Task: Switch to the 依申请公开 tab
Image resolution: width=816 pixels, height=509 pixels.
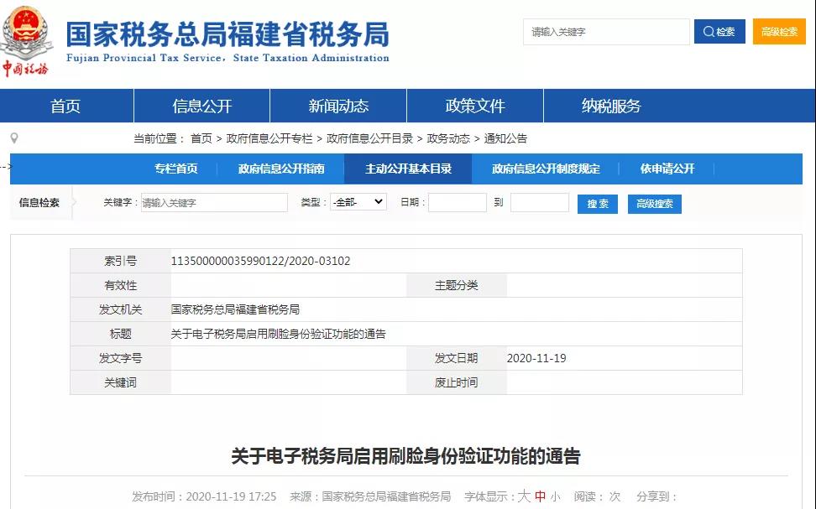Action: (x=667, y=169)
